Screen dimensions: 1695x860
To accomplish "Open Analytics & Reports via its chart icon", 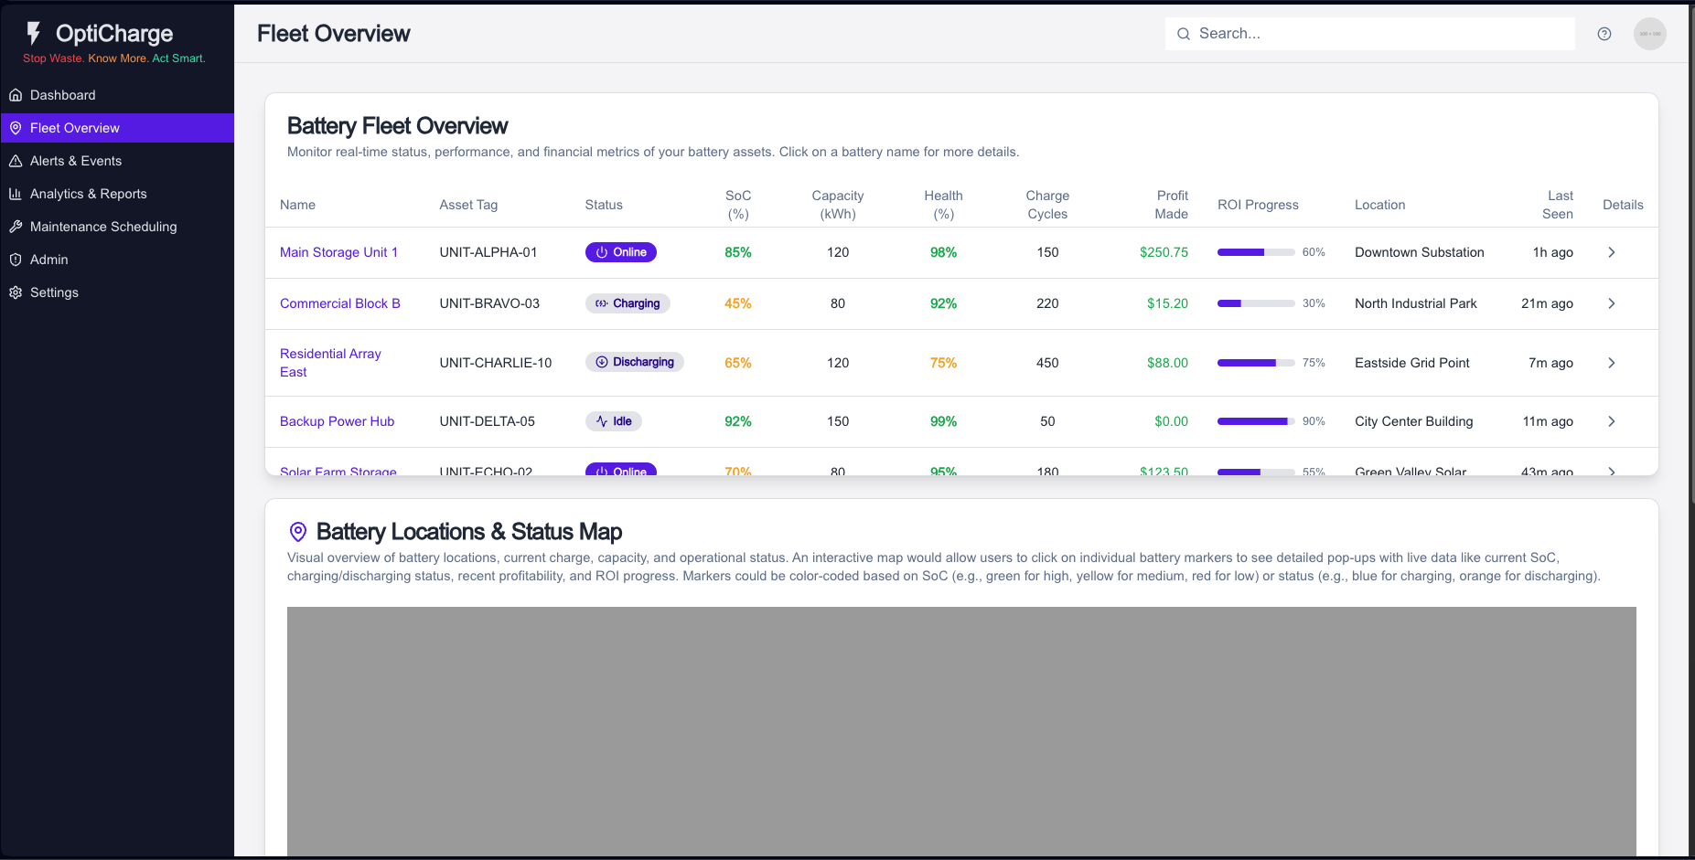I will tap(16, 193).
